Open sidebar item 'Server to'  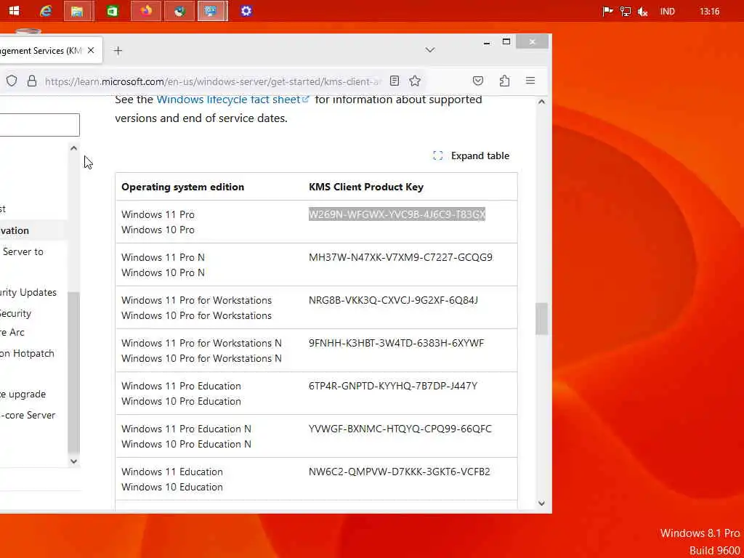click(23, 252)
